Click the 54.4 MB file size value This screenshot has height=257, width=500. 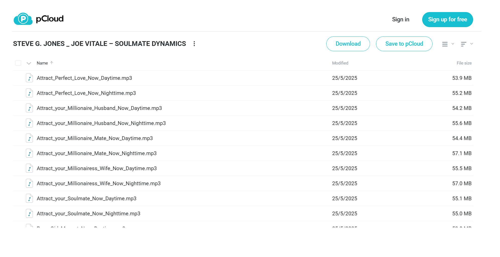[462, 138]
